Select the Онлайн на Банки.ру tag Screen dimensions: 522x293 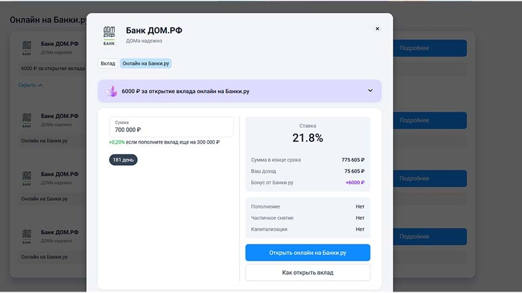[x=145, y=63]
